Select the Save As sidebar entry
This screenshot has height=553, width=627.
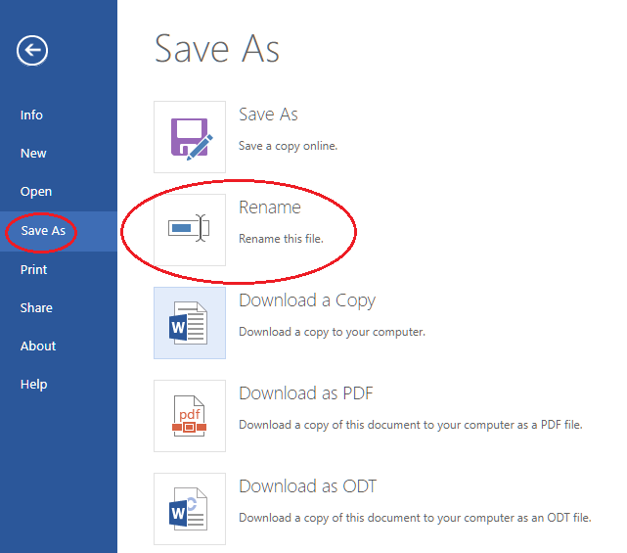click(x=43, y=231)
